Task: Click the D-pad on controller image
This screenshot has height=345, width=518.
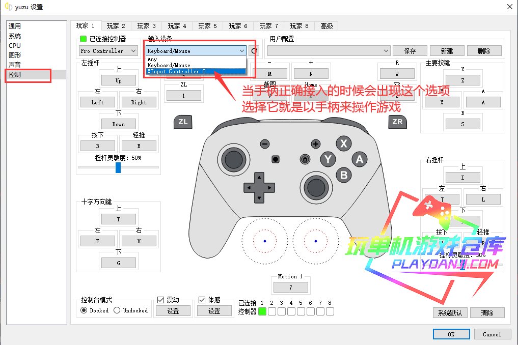Action: (x=259, y=187)
